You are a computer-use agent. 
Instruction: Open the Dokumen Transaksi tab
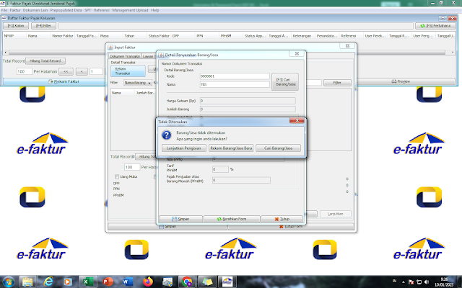(125, 56)
